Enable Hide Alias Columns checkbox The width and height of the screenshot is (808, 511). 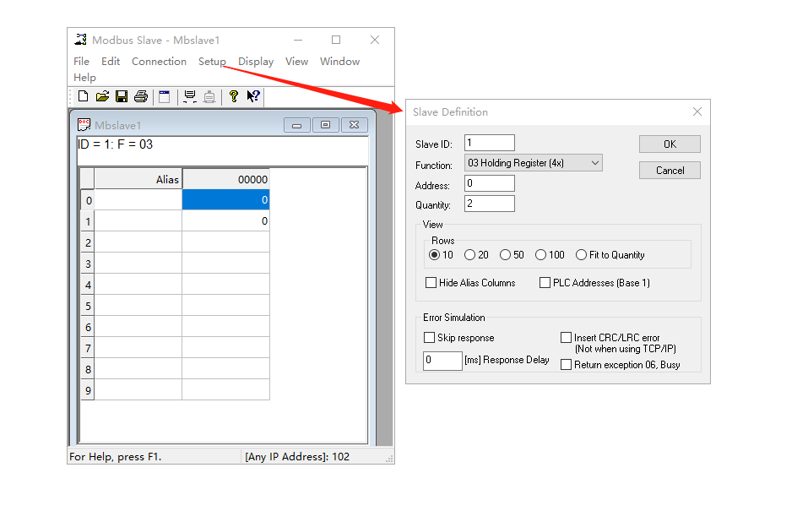click(431, 283)
